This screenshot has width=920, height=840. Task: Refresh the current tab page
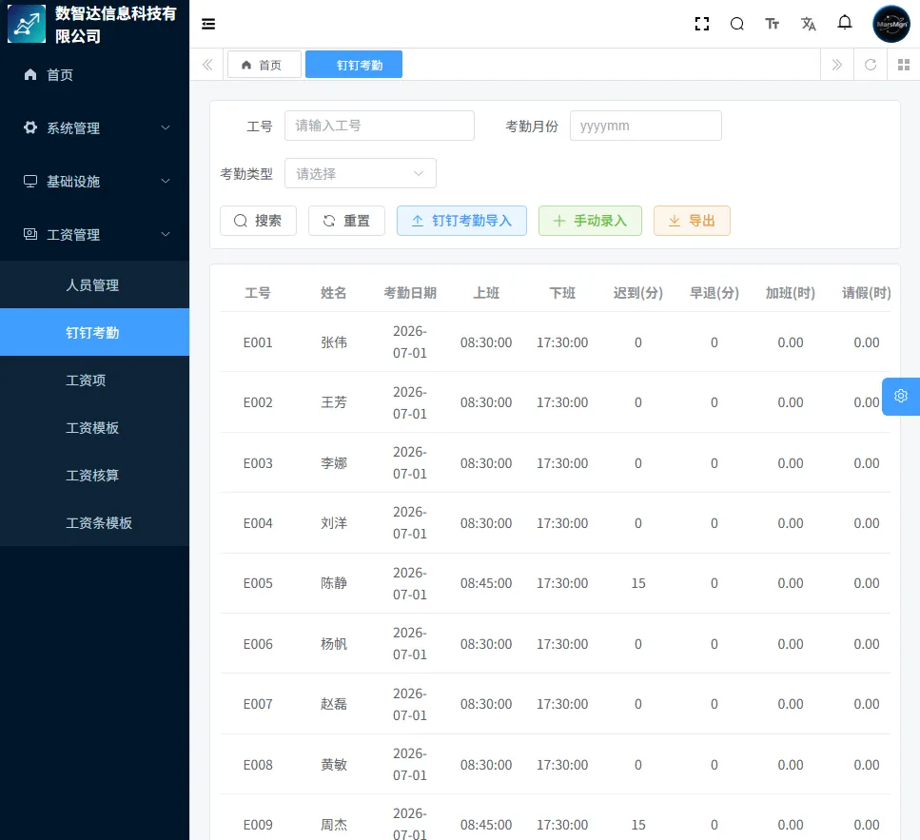point(871,65)
